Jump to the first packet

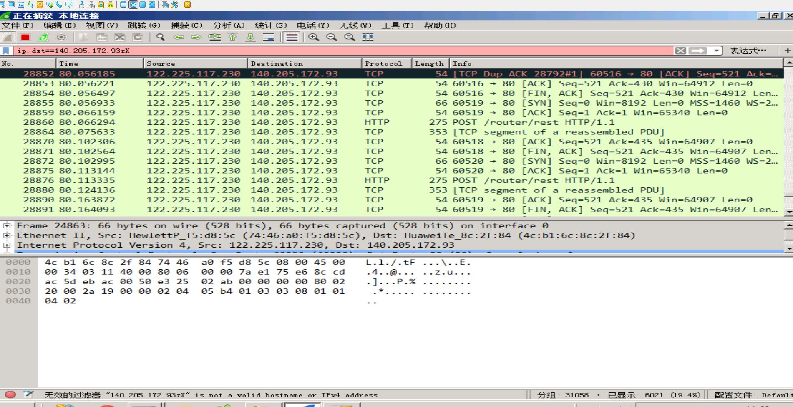tap(232, 37)
